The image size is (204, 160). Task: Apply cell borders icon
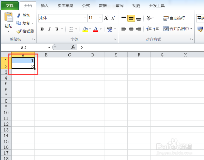click(x=71, y=29)
